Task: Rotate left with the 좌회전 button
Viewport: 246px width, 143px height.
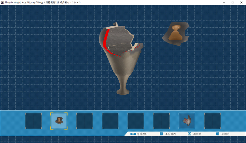Action: 194,134
